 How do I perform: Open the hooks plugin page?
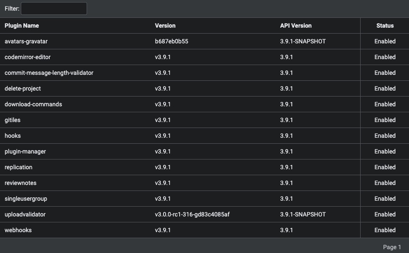12,136
